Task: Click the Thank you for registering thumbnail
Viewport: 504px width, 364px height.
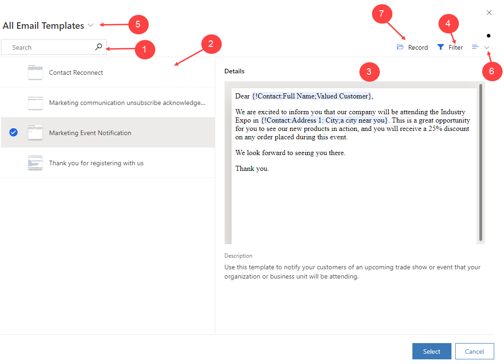Action: (x=35, y=162)
